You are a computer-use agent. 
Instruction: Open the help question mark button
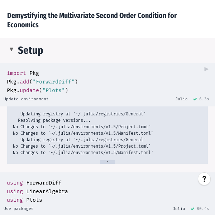coord(204,179)
